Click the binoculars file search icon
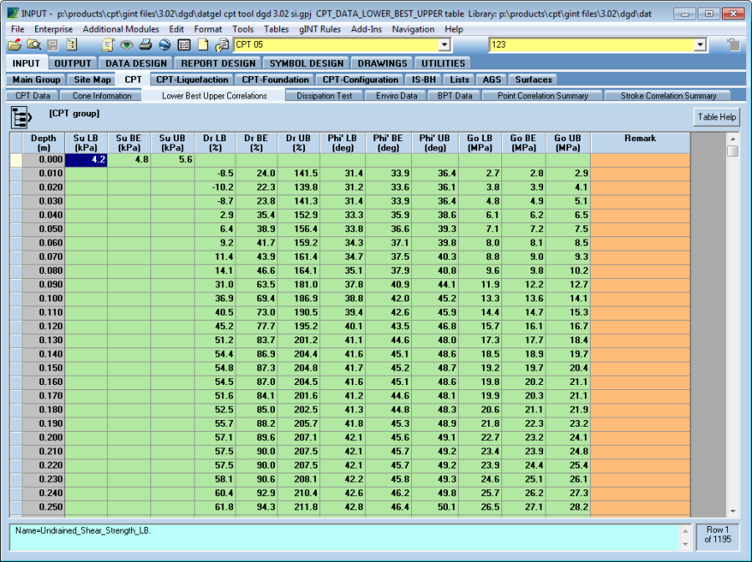The height and width of the screenshot is (562, 752). click(33, 45)
